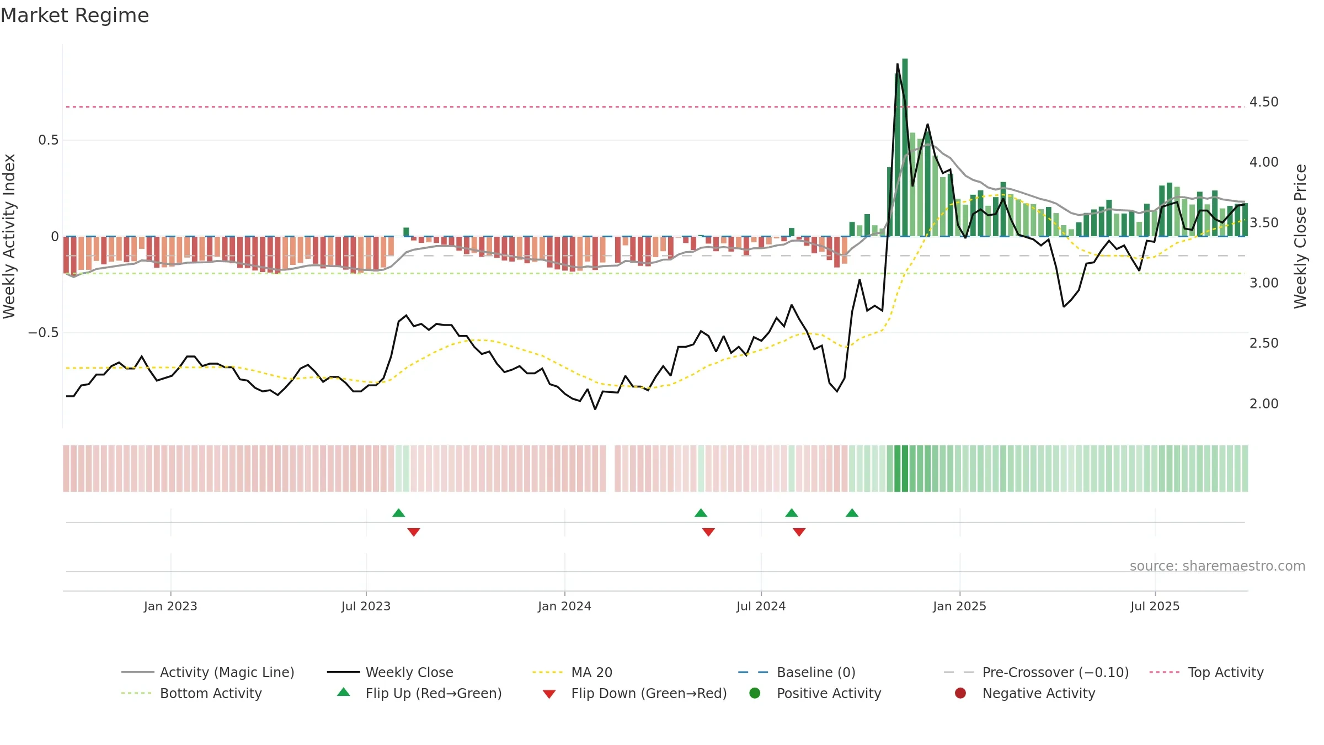Click the Jul 2024 axis label

coord(761,606)
